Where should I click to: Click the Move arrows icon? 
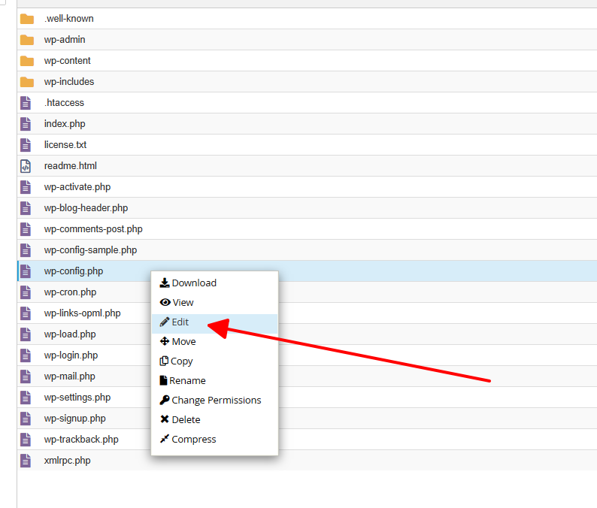coord(165,341)
